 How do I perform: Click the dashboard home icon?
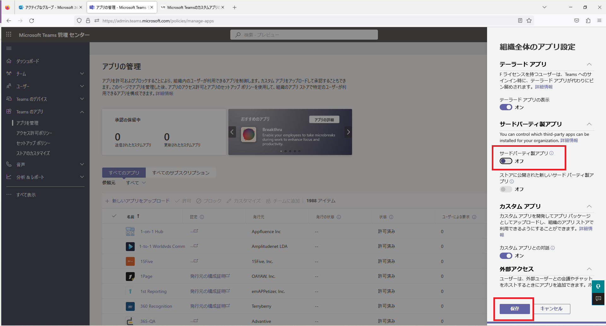click(x=9, y=61)
